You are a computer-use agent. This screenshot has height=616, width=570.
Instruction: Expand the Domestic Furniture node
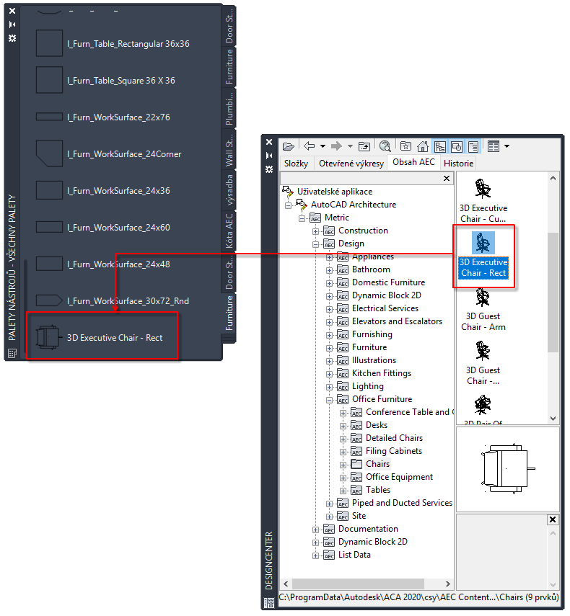coord(329,283)
